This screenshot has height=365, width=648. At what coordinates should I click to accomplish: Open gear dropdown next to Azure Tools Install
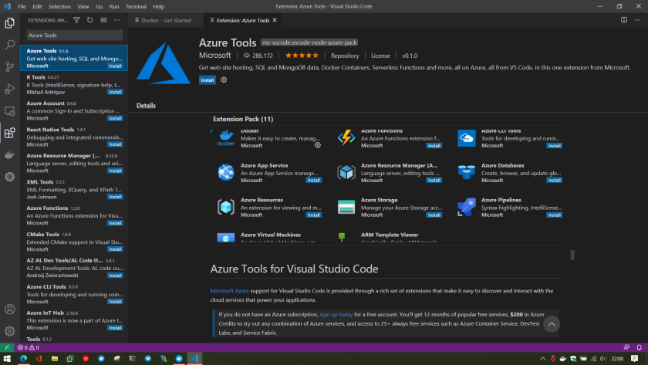(224, 79)
